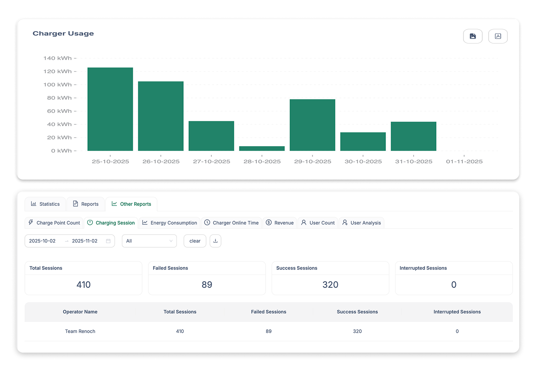Click the clock icon on Charger Online Time tab
This screenshot has height=371, width=536.
click(x=207, y=222)
